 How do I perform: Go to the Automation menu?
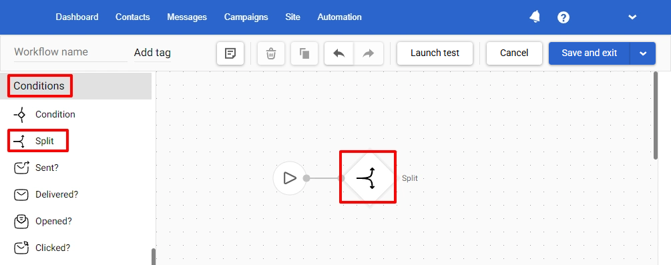339,17
